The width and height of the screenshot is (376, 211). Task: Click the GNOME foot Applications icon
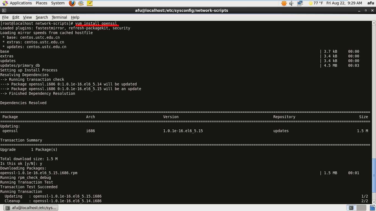click(5, 3)
